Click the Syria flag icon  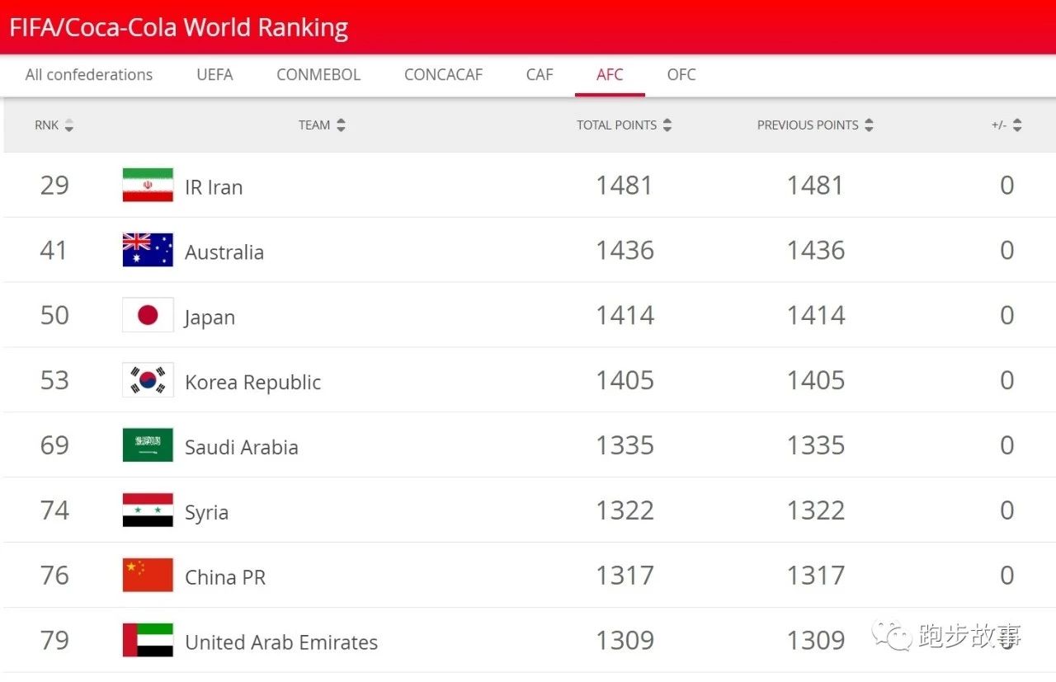pos(147,510)
